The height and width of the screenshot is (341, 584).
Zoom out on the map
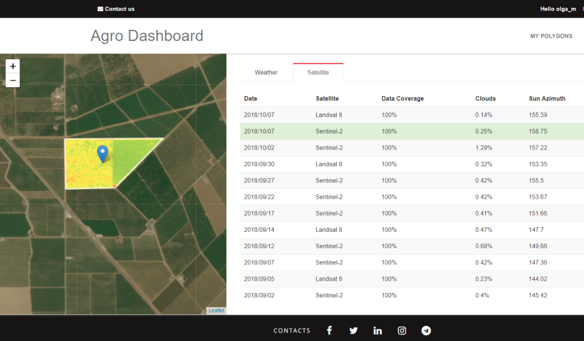click(x=13, y=81)
